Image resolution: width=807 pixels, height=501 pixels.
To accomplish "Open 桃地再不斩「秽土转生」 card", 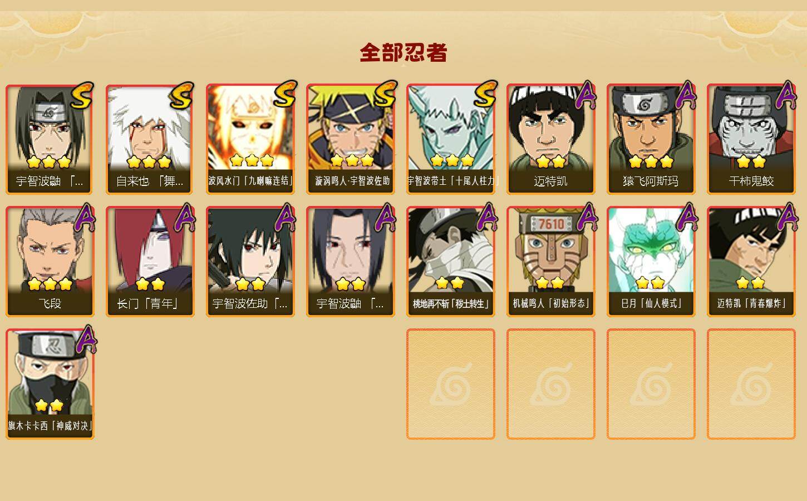I will pos(450,262).
